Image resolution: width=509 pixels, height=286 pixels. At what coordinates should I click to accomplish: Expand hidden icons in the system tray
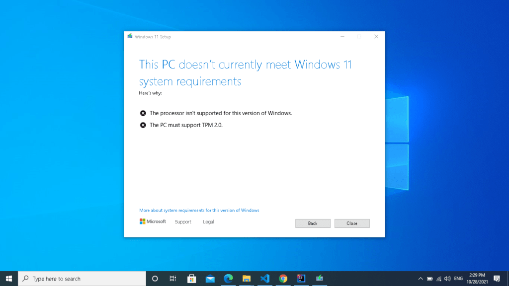pos(421,278)
